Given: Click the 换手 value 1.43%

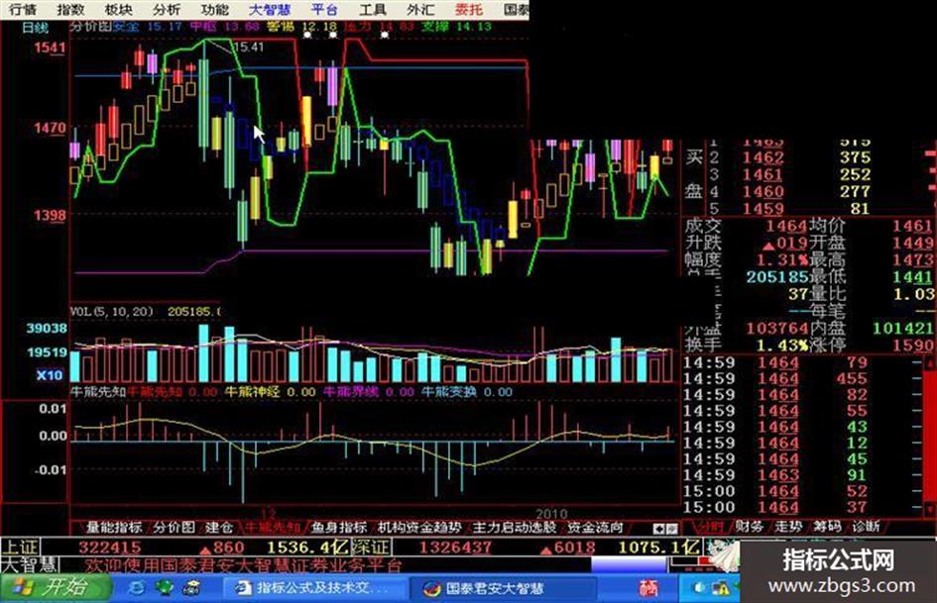Looking at the screenshot, I should (x=781, y=346).
